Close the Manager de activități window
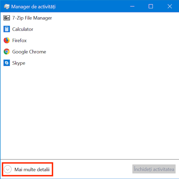Viewport: 179px width, 179px height. (170, 6)
